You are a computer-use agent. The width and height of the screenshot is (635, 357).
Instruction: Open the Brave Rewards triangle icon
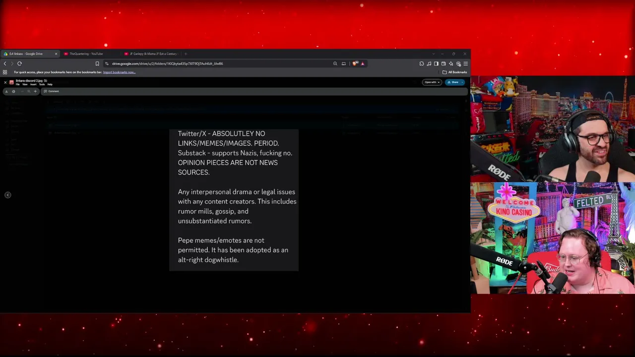point(363,63)
